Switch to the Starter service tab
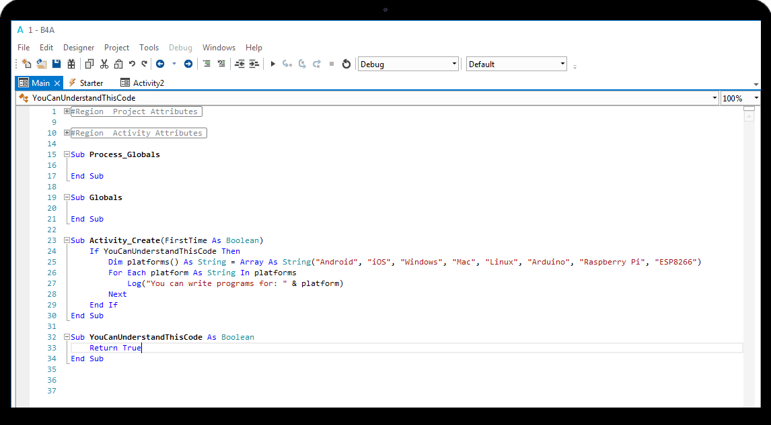 tap(86, 83)
